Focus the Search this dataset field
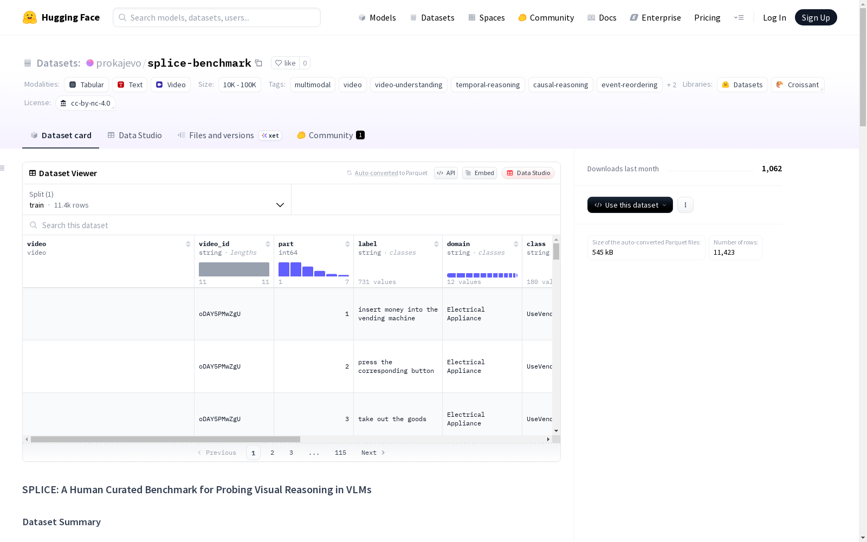The image size is (867, 542). 292,225
